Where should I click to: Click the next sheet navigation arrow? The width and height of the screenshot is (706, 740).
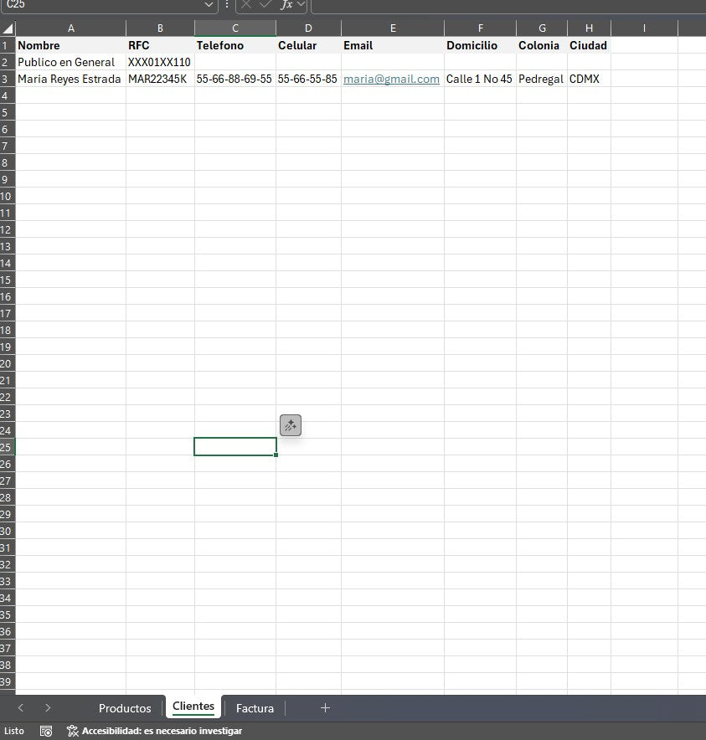tap(48, 707)
